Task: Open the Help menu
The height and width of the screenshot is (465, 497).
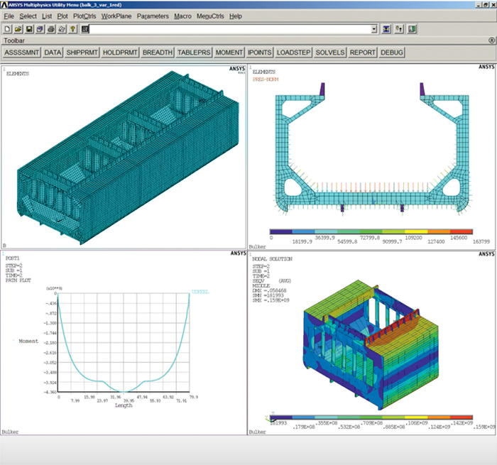Action: (x=236, y=16)
